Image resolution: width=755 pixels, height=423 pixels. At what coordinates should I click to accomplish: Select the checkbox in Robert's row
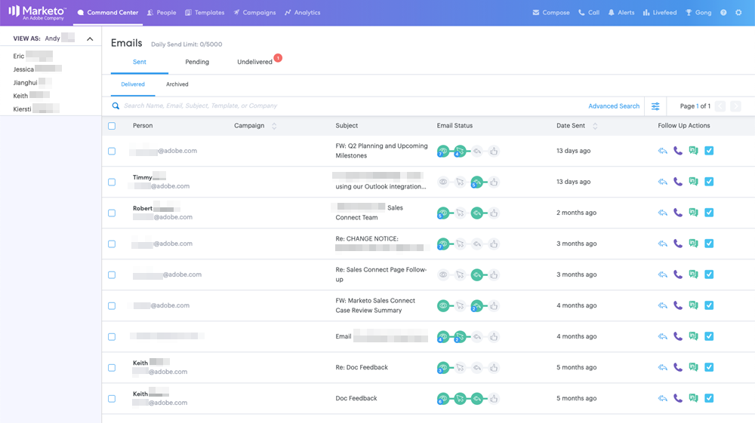pyautogui.click(x=112, y=213)
